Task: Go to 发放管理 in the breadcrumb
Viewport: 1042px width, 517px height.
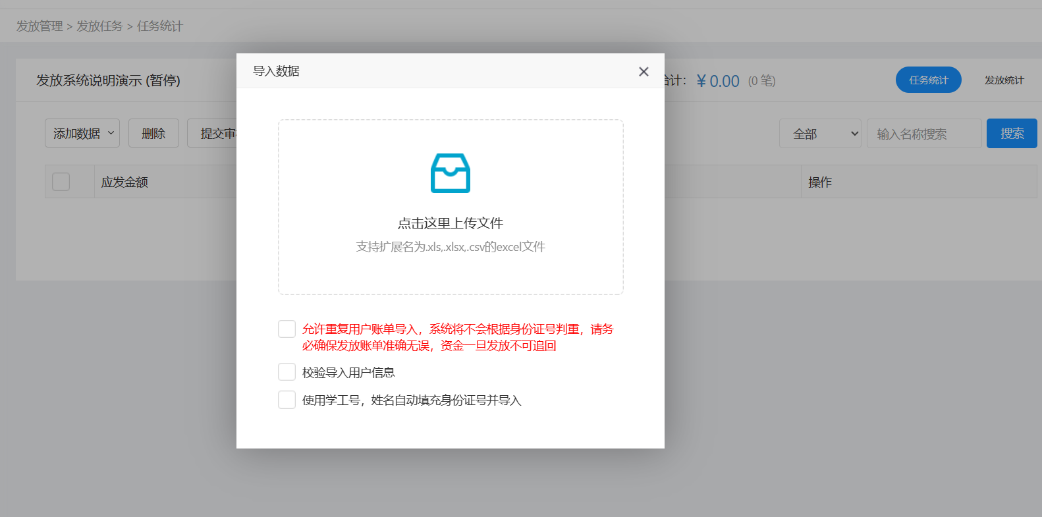Action: 40,26
